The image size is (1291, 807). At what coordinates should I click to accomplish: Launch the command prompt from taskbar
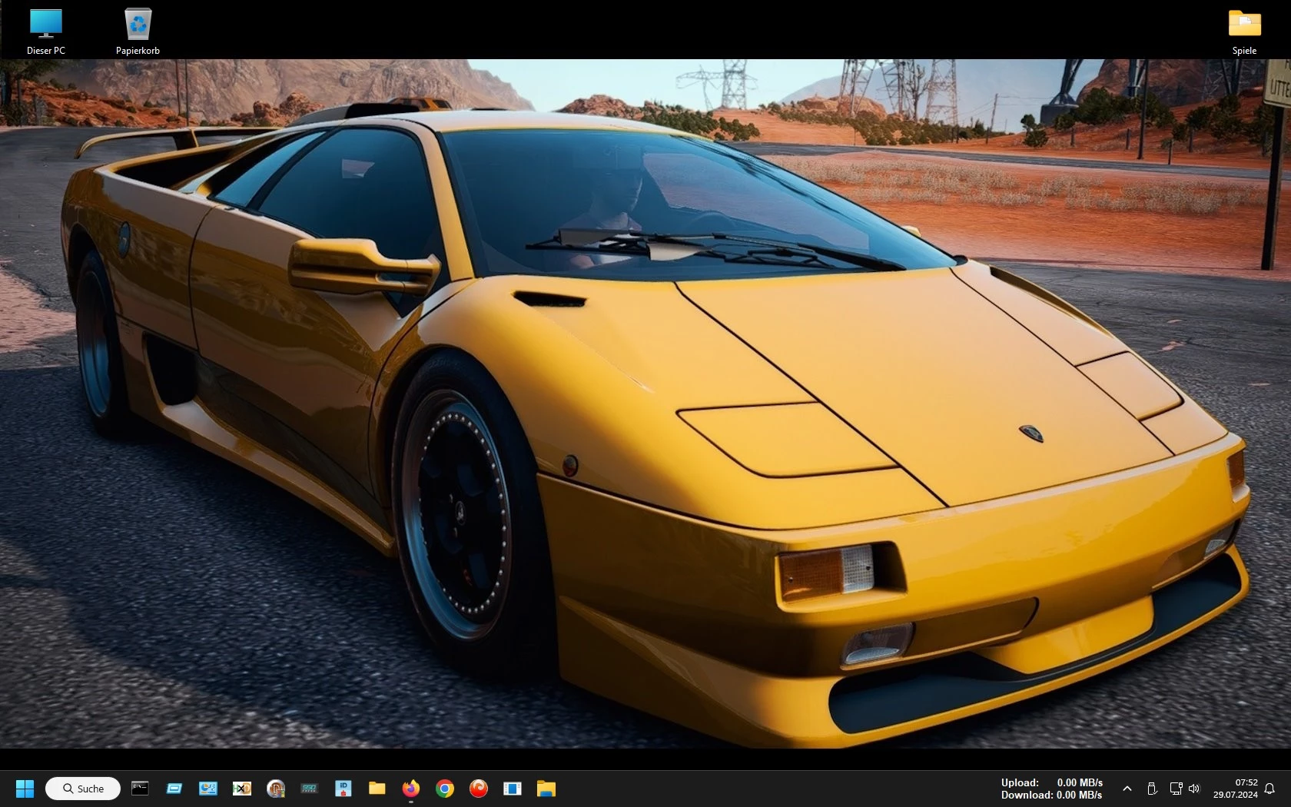(140, 788)
